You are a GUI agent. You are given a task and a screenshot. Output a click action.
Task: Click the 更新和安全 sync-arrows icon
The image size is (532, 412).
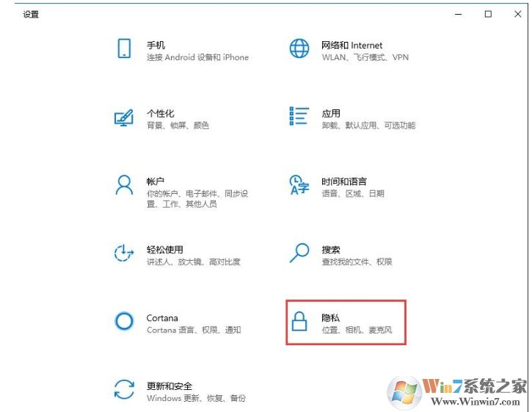tap(124, 389)
